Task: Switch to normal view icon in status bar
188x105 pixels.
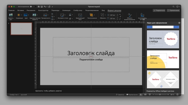Action: tap(141, 95)
